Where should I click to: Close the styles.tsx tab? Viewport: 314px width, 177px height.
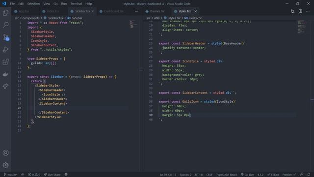[x=196, y=11]
